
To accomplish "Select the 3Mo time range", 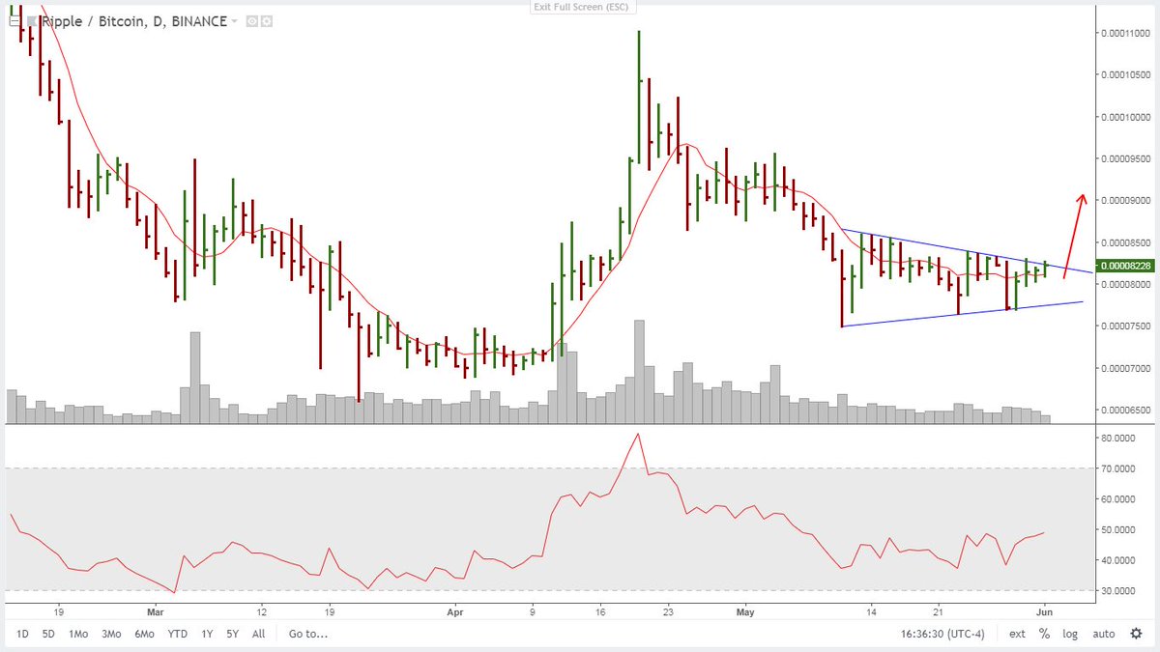I will point(112,634).
